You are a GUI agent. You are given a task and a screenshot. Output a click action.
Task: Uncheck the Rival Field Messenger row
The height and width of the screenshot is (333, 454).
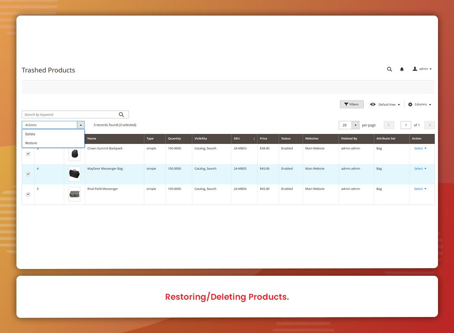coord(28,194)
